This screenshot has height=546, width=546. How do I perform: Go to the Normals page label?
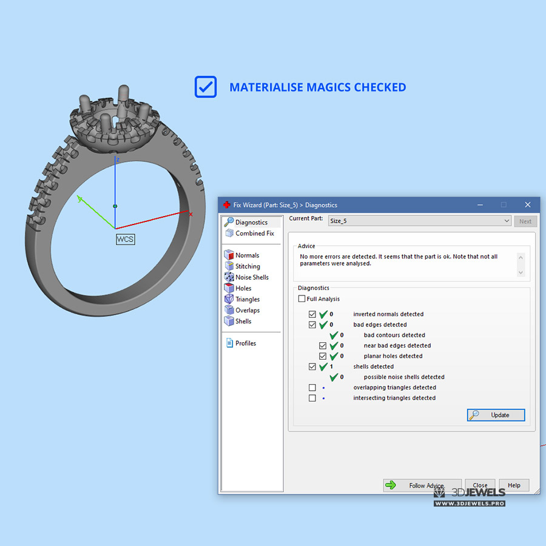[248, 255]
